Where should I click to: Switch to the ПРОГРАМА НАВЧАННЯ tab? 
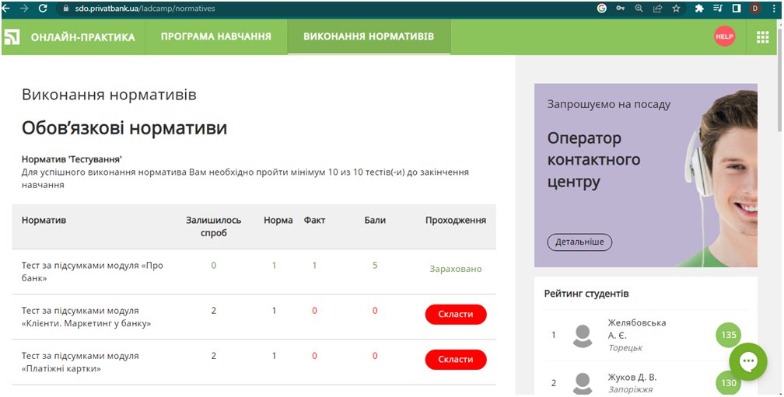pyautogui.click(x=216, y=37)
